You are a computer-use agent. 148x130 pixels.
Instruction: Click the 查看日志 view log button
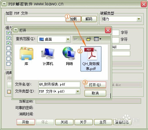(x=122, y=122)
